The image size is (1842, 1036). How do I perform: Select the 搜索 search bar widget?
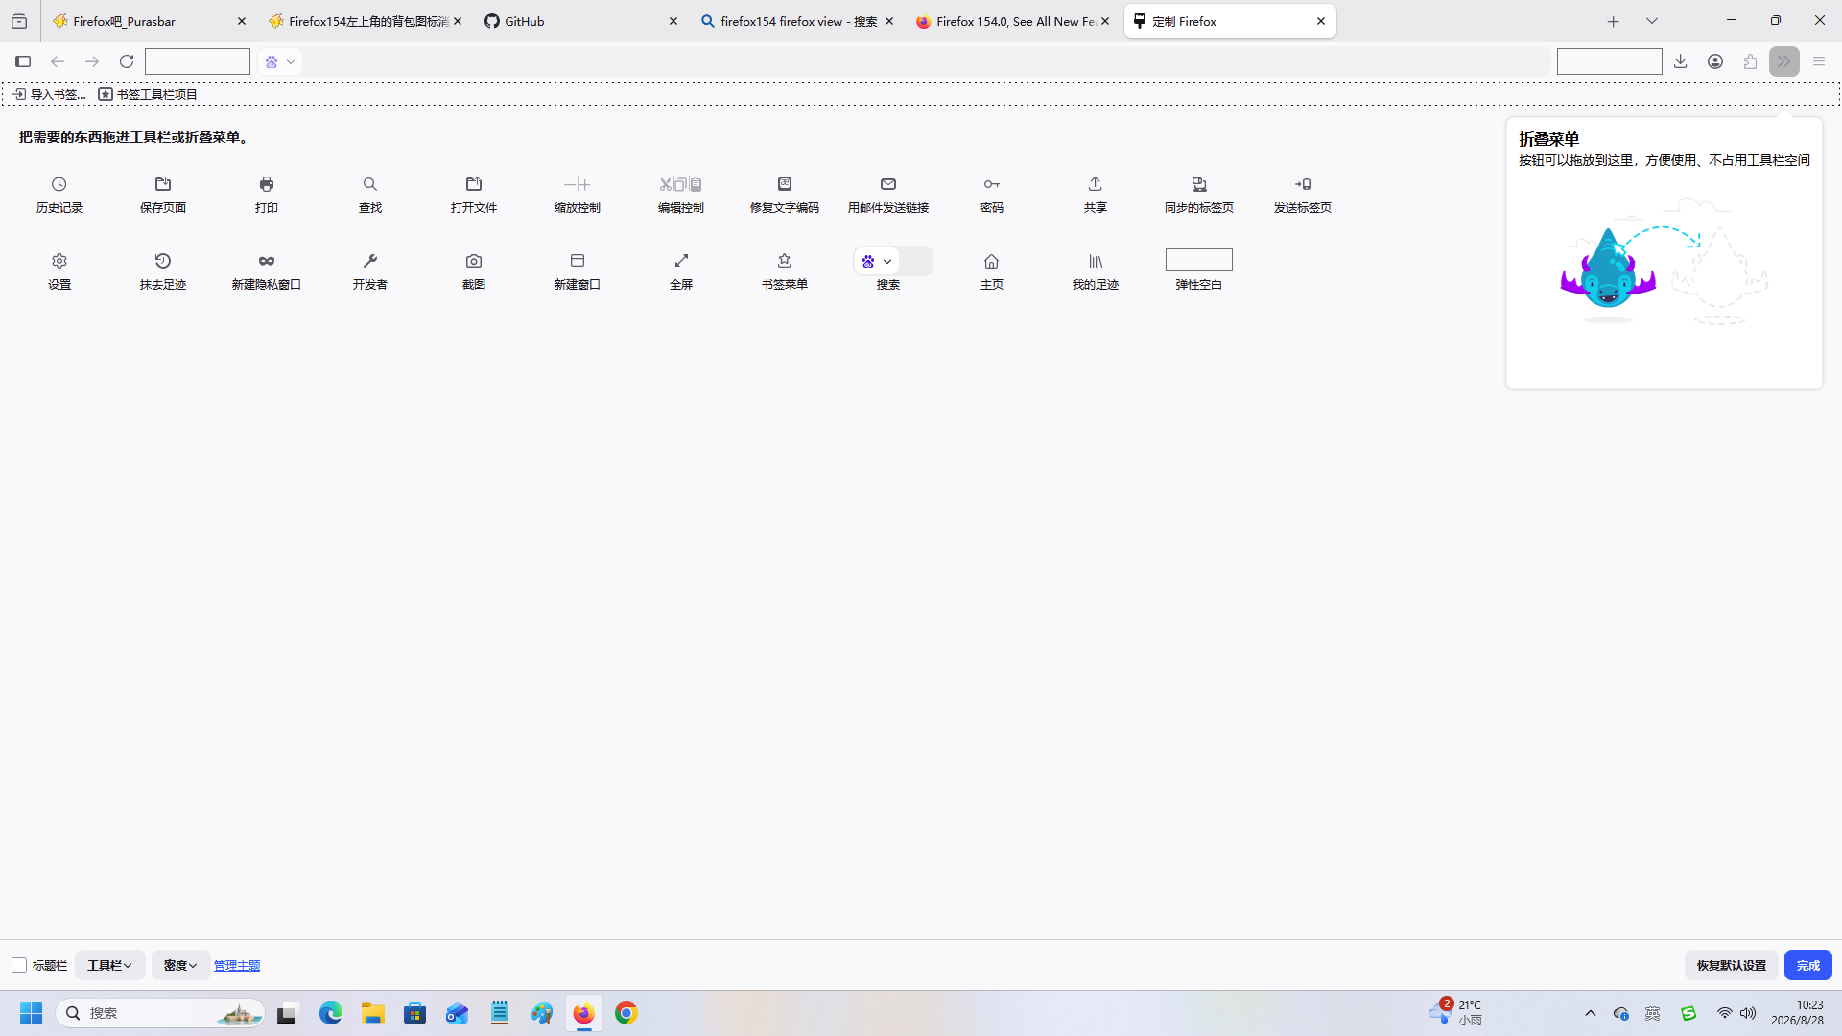coord(893,261)
